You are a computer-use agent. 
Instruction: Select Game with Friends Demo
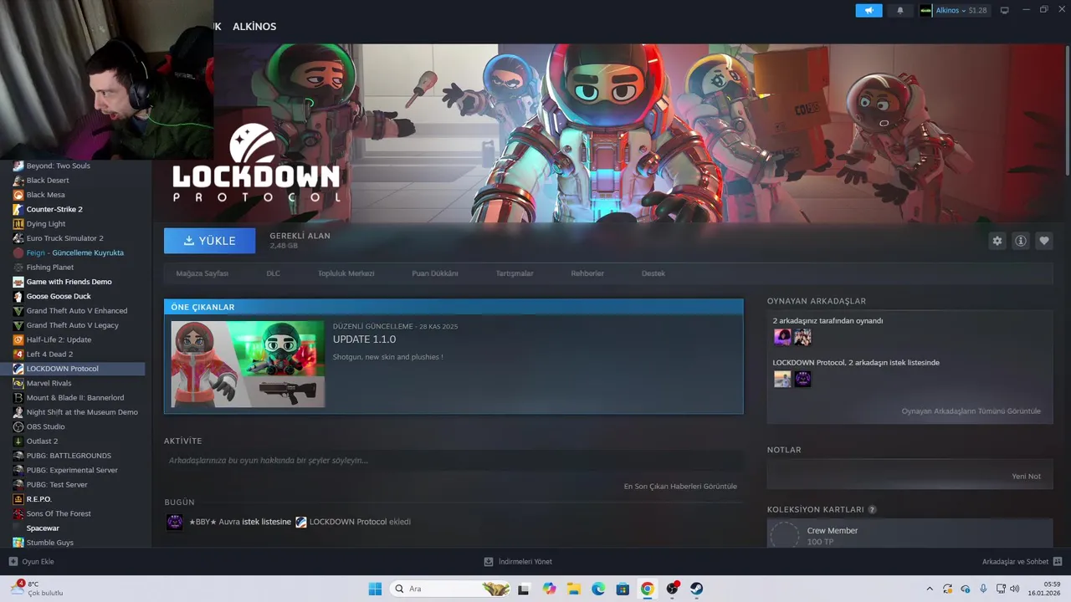click(69, 282)
